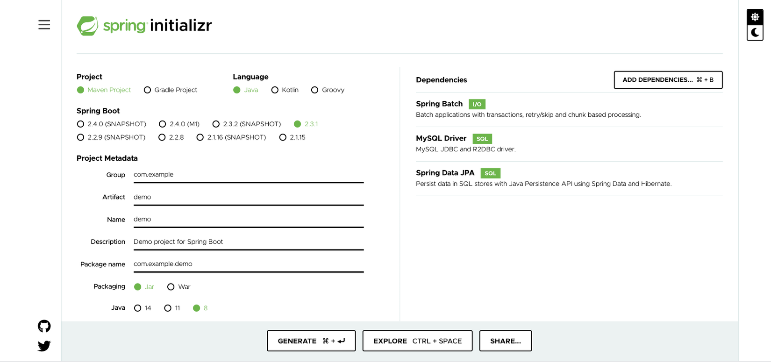771x363 pixels.
Task: Click the Generate button
Action: click(x=311, y=341)
